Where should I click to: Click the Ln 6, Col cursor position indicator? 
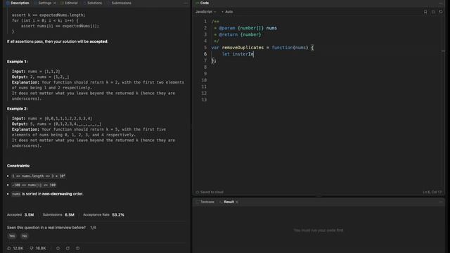click(x=432, y=192)
